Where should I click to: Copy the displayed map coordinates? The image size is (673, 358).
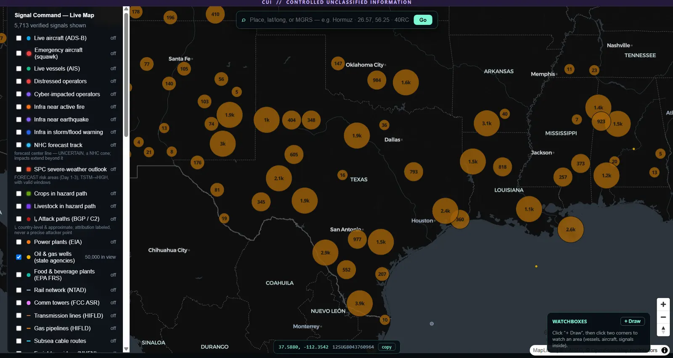(x=387, y=347)
